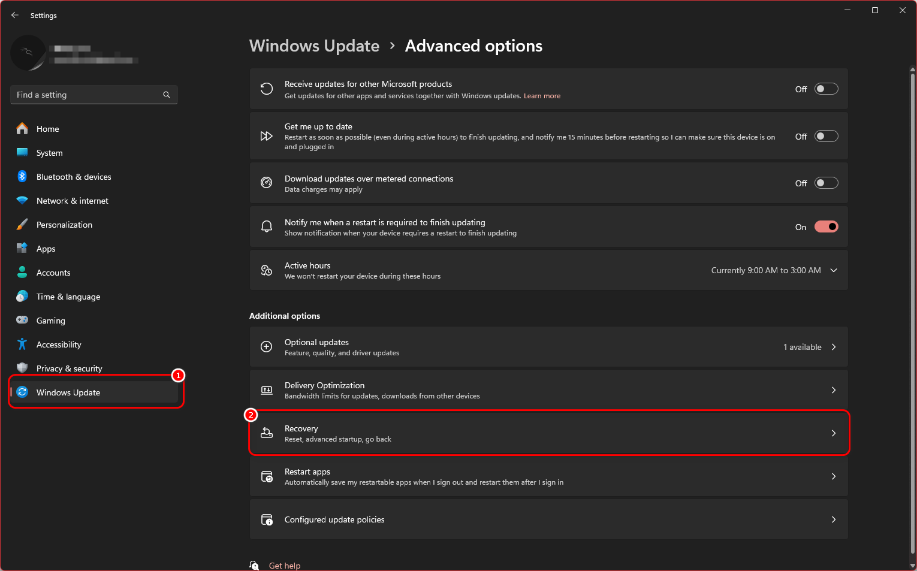Click the Find a setting search box
Image resolution: width=917 pixels, height=571 pixels.
click(x=87, y=95)
